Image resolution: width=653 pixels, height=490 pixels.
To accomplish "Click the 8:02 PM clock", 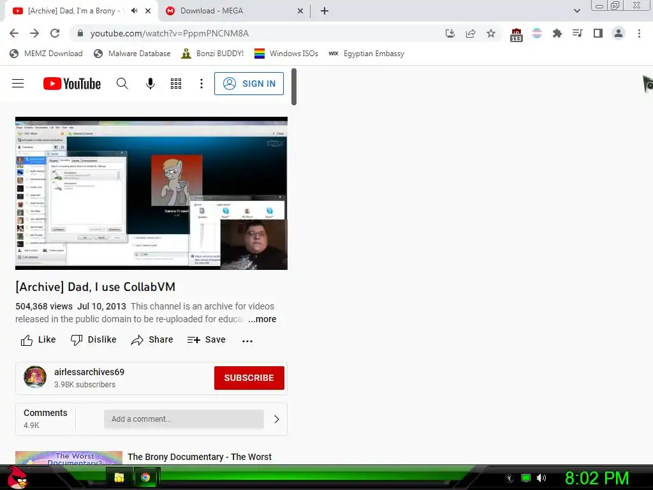I will [597, 478].
